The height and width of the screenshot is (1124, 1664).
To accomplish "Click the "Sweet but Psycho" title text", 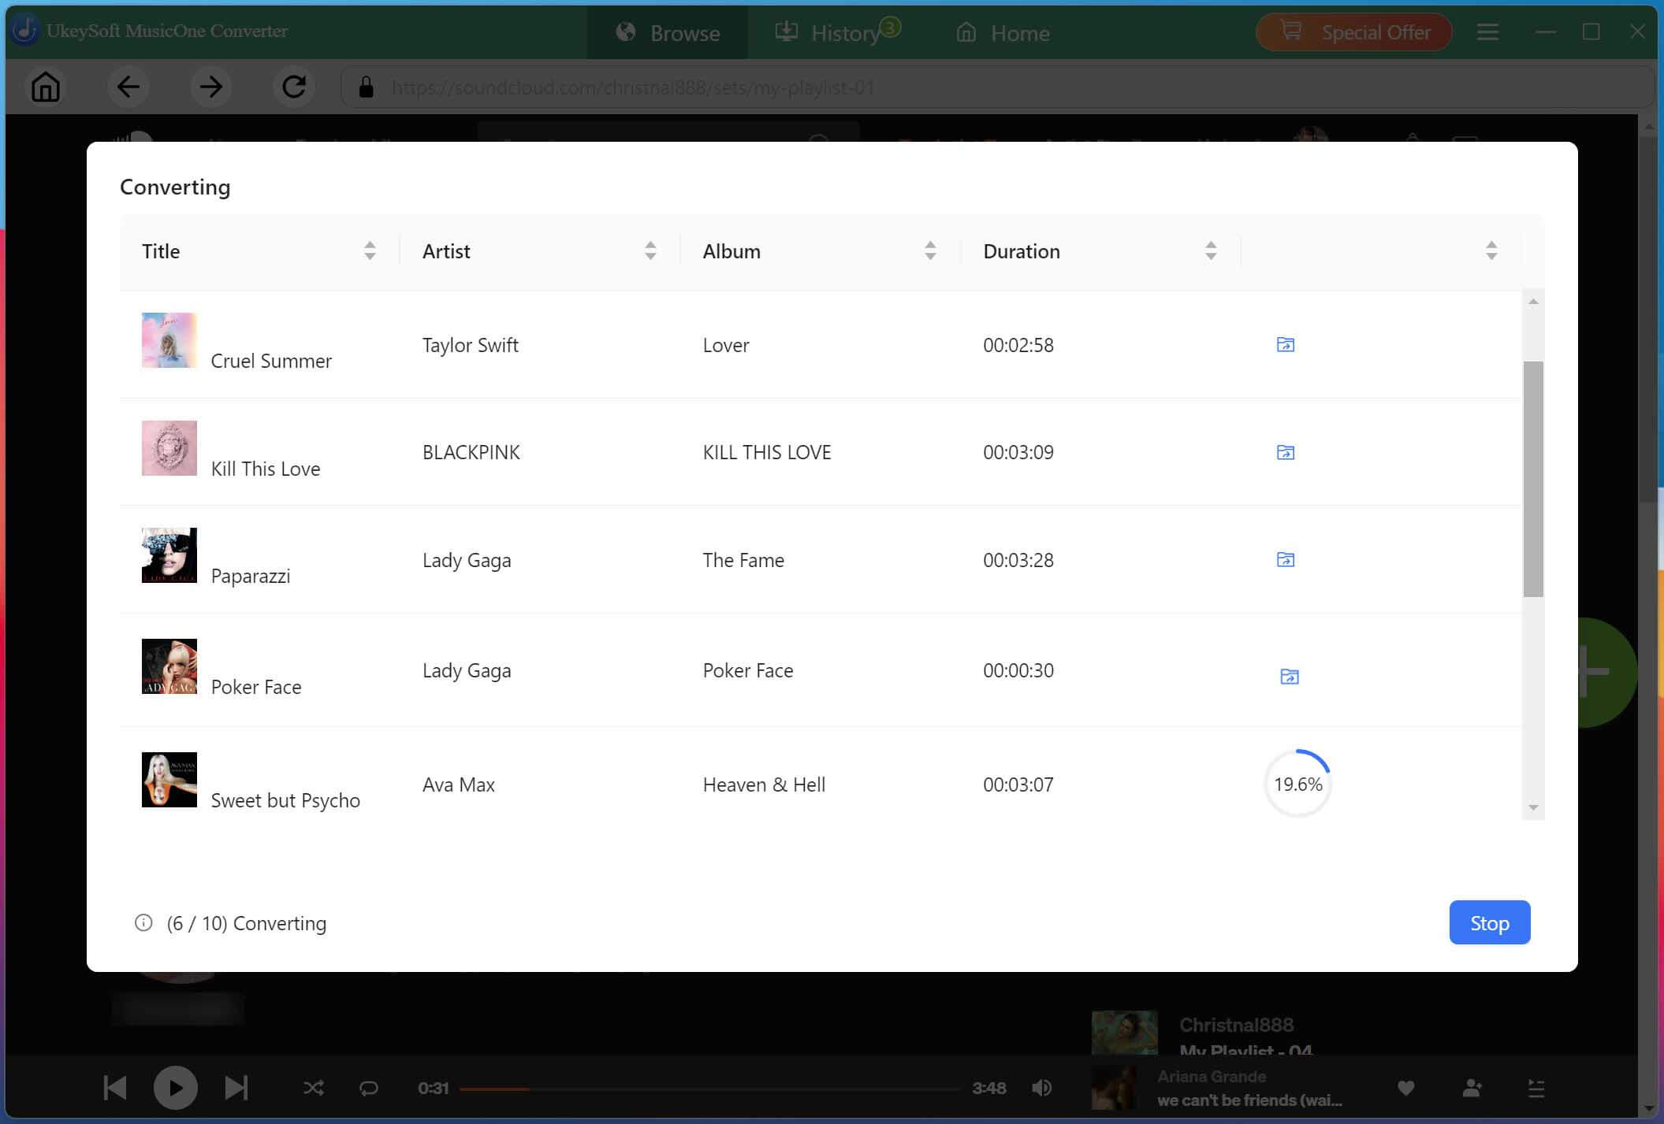I will click(285, 800).
